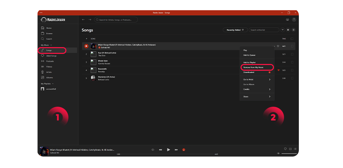Viewport: 343px width, 168px height.
Task: Like Miam Rooye Khatet with heart icon
Action: pyautogui.click(x=278, y=46)
